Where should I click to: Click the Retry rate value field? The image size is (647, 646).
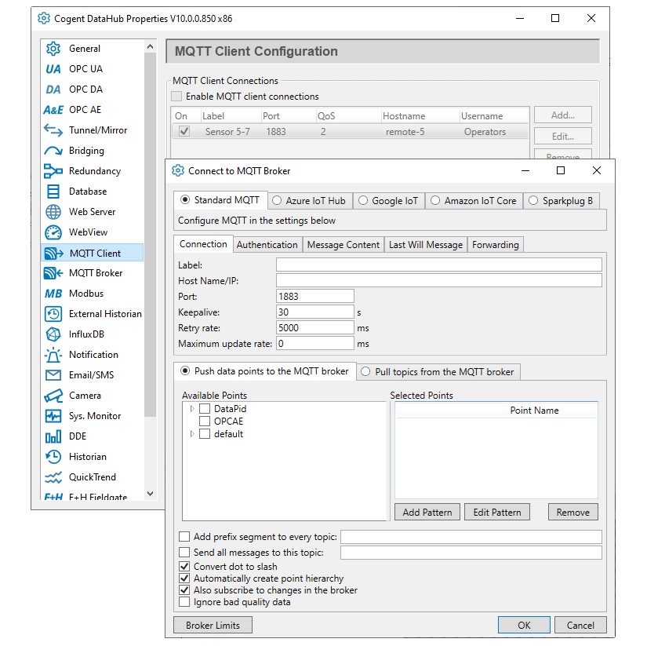pyautogui.click(x=315, y=327)
